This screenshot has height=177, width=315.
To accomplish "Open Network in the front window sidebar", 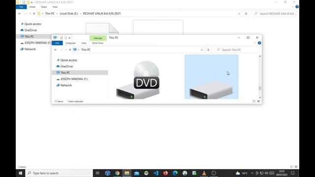I will (x=66, y=85).
